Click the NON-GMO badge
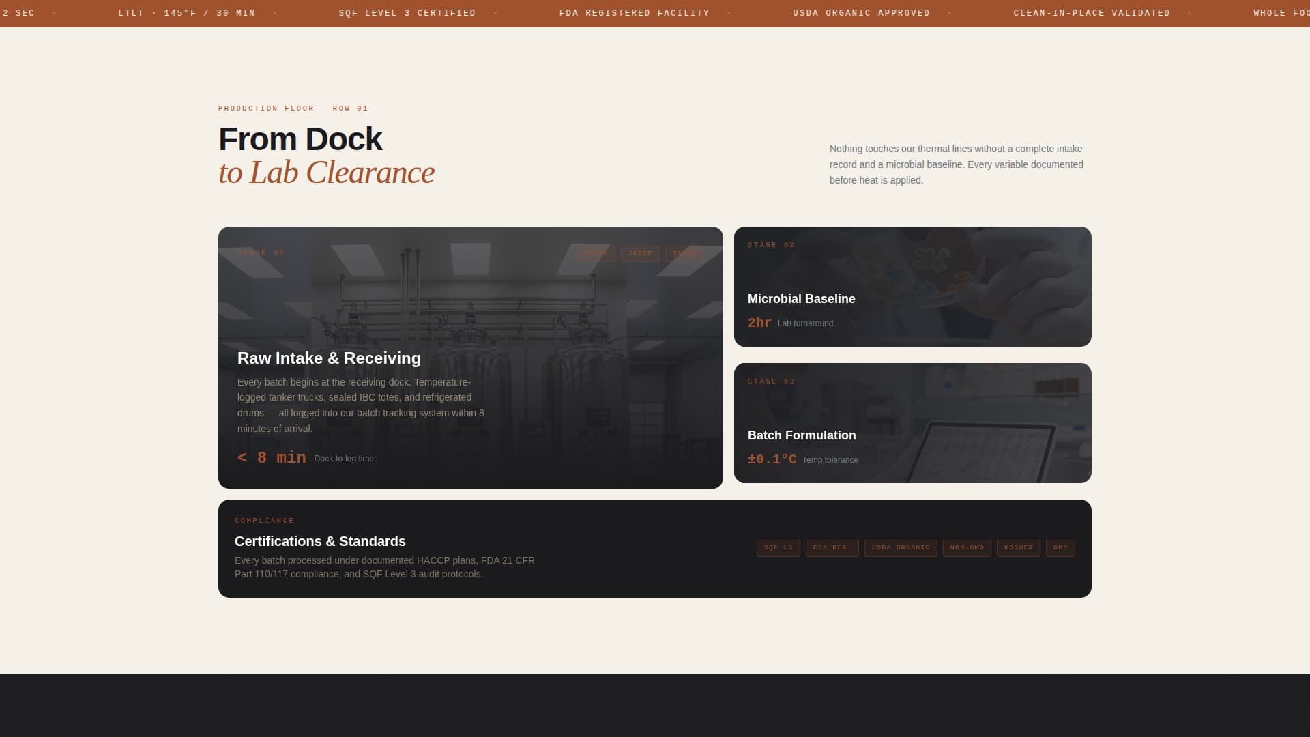Screen dimensions: 1310x737 (x=967, y=548)
